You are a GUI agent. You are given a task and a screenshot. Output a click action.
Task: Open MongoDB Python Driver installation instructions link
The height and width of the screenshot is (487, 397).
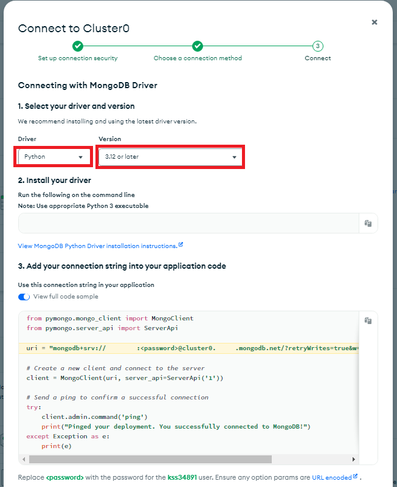tap(100, 246)
